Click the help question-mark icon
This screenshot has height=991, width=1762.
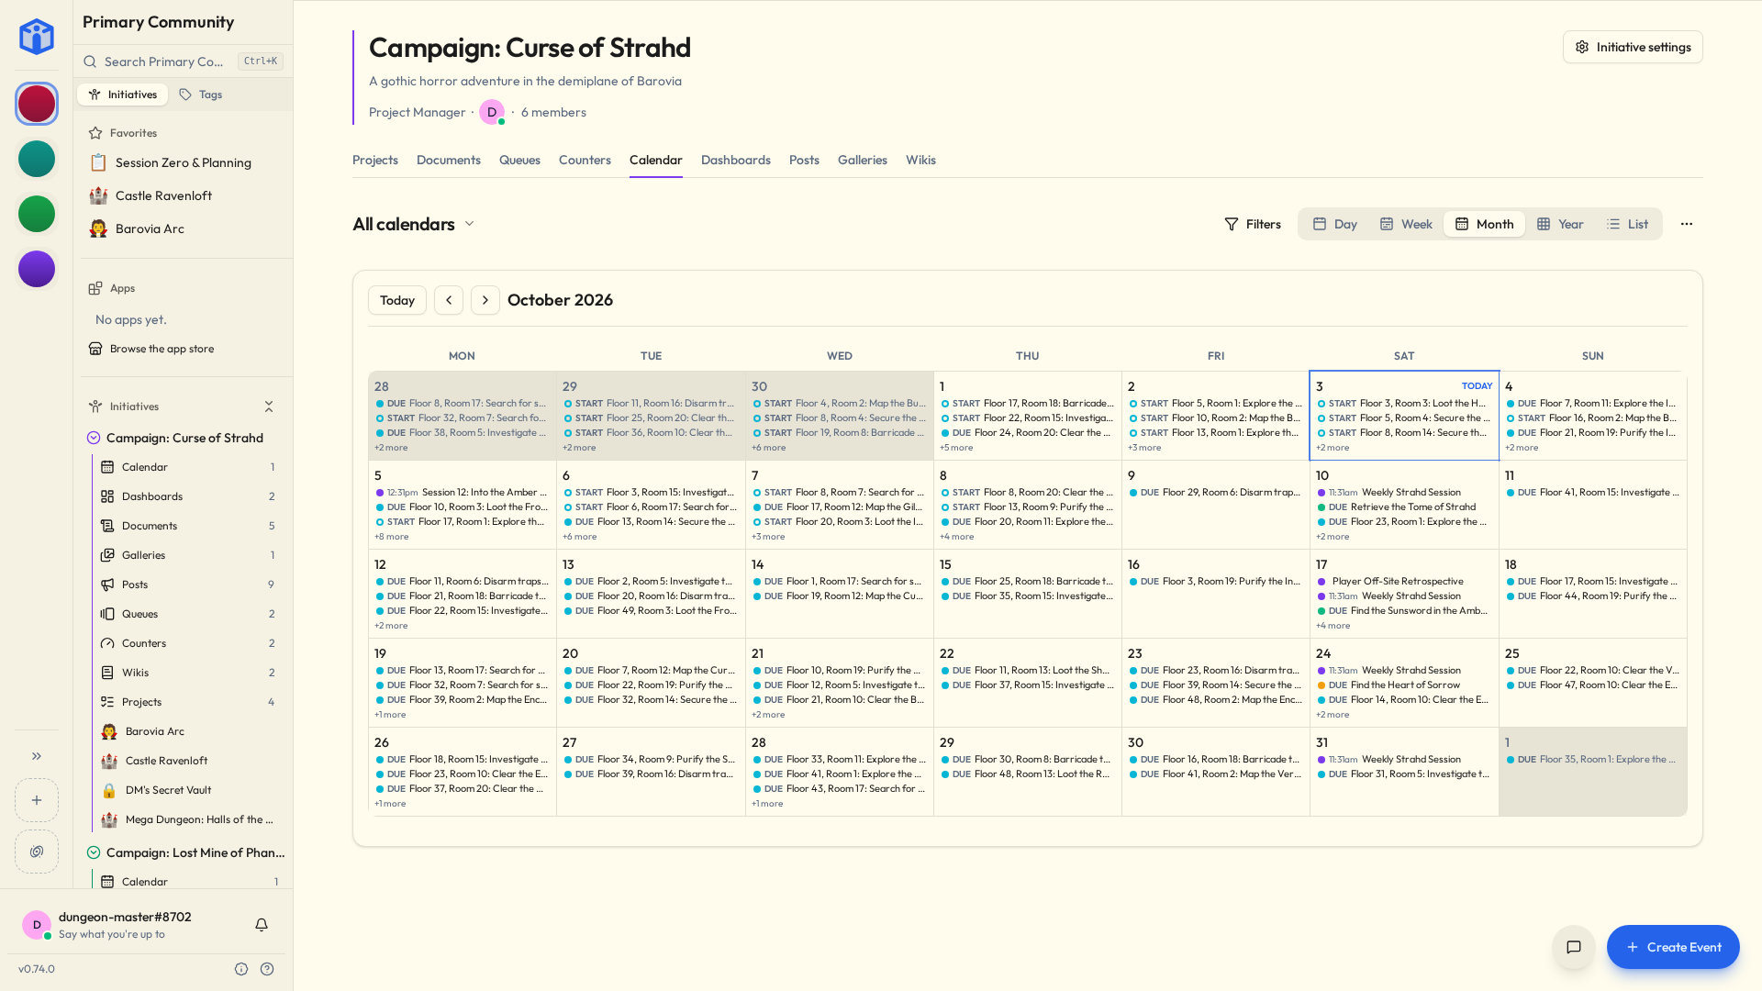tap(267, 969)
